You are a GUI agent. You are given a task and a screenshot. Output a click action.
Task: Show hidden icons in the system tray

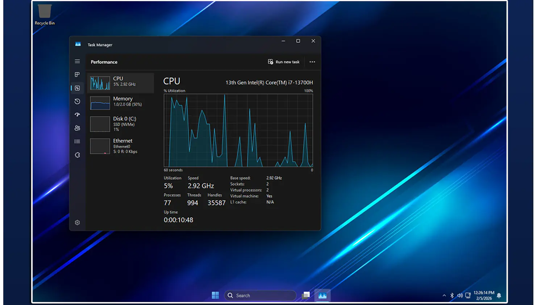click(x=444, y=296)
